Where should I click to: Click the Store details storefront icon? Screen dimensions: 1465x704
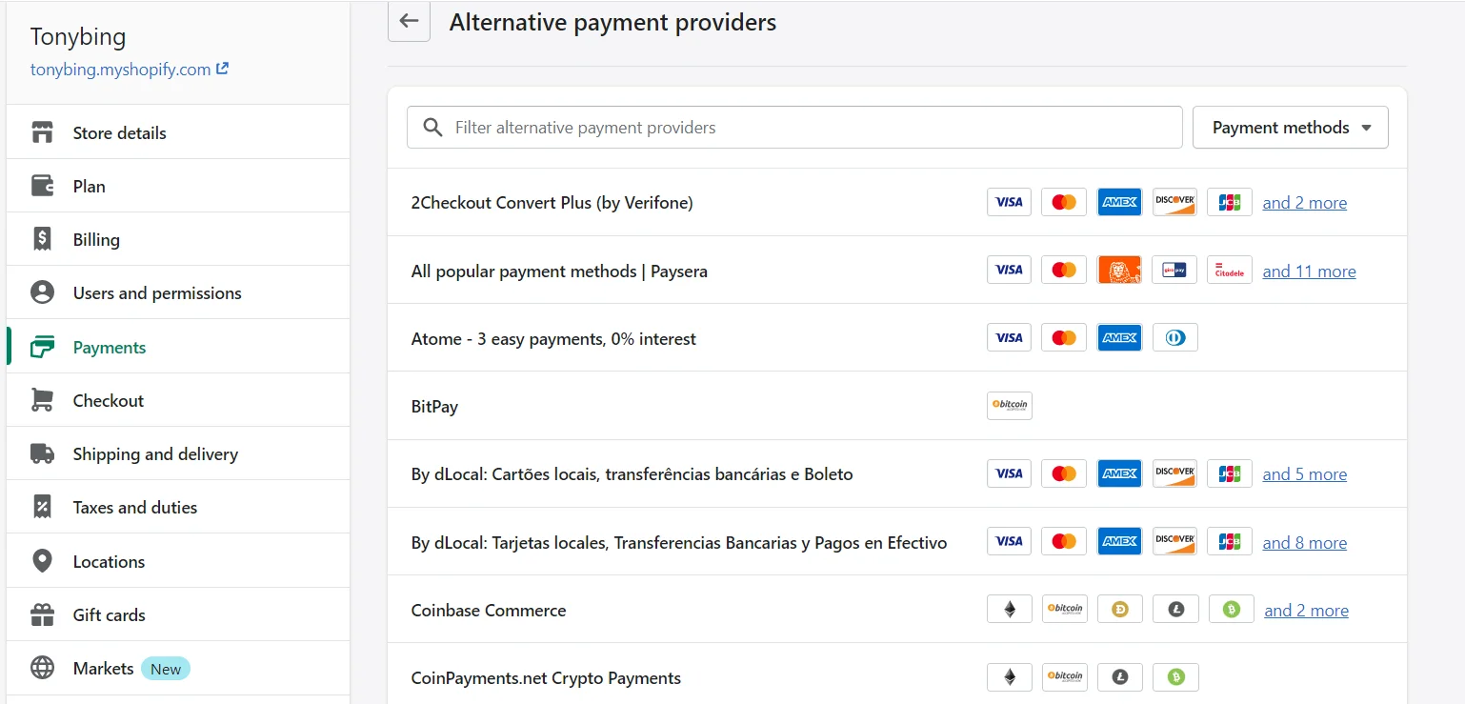(42, 132)
